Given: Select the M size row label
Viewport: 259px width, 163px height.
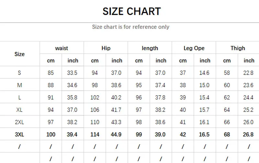Looking at the screenshot, I should [19, 85].
